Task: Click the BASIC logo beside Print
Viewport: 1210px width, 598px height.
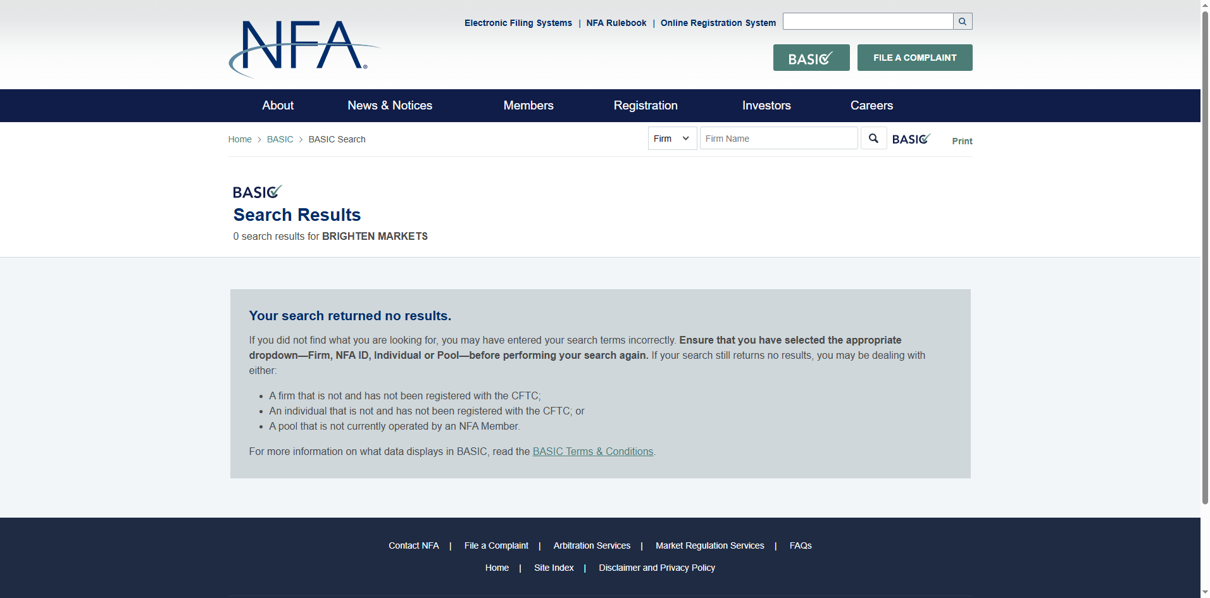Action: pyautogui.click(x=911, y=139)
